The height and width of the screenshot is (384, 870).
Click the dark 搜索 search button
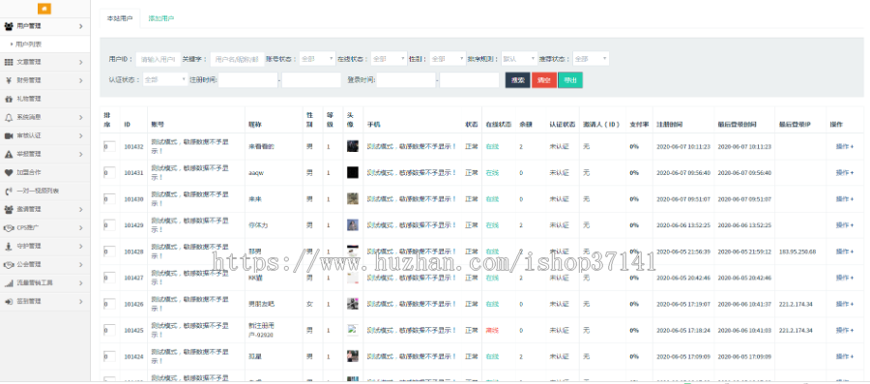coord(518,80)
